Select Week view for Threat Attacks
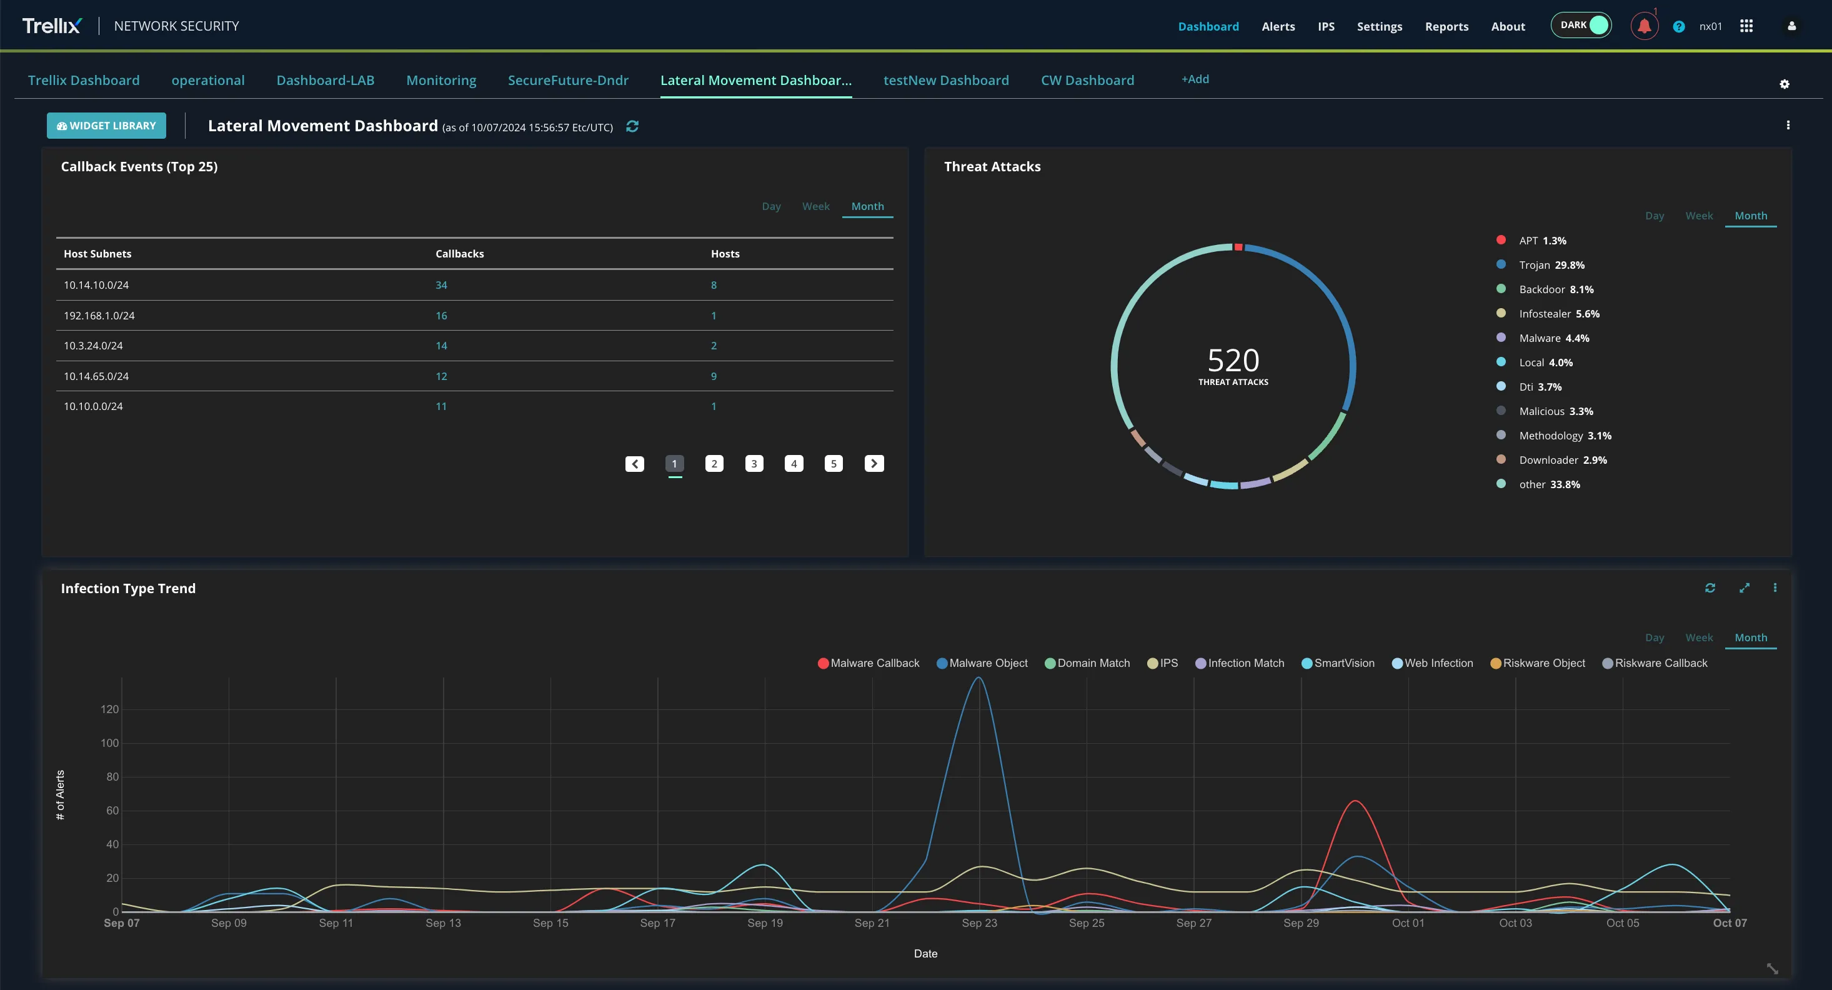Screen dimensions: 1832x990 1698,216
